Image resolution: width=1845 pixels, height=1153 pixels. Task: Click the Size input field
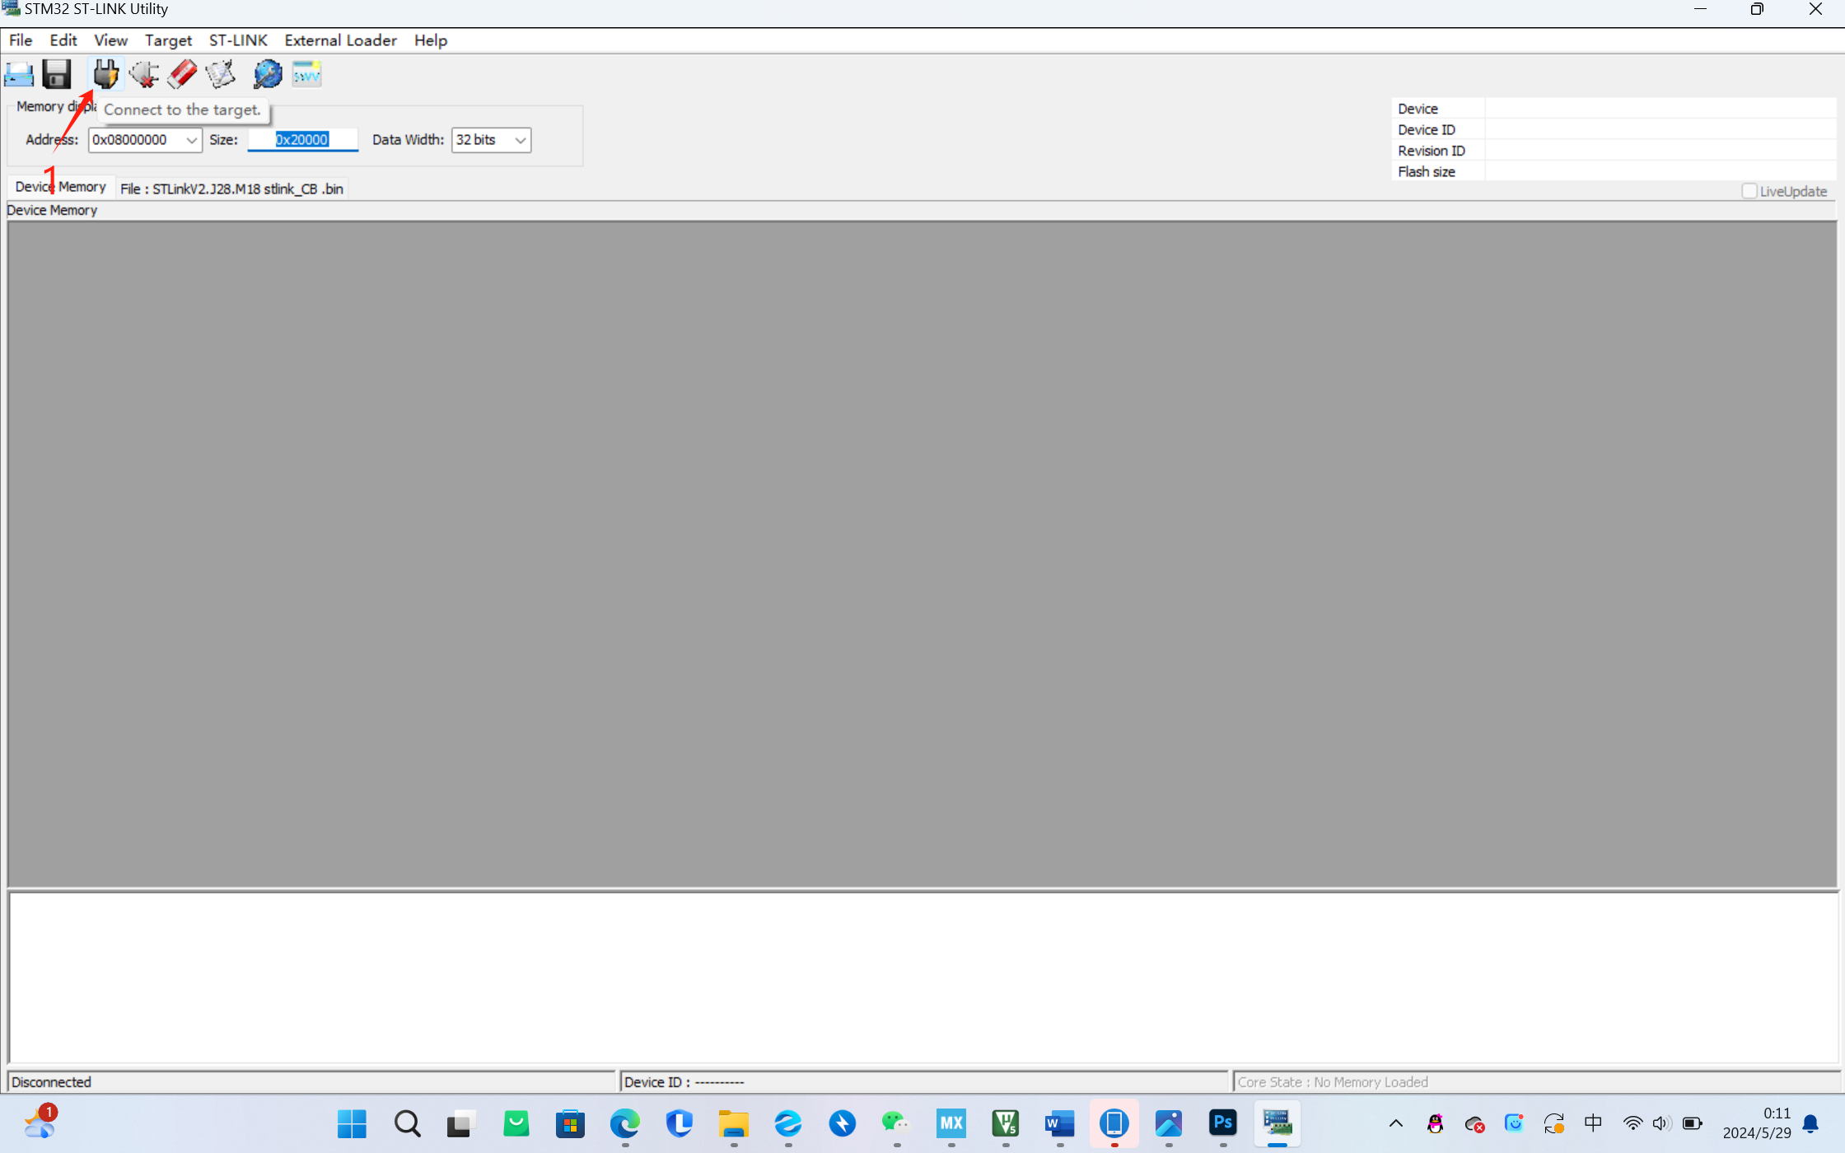pos(302,140)
